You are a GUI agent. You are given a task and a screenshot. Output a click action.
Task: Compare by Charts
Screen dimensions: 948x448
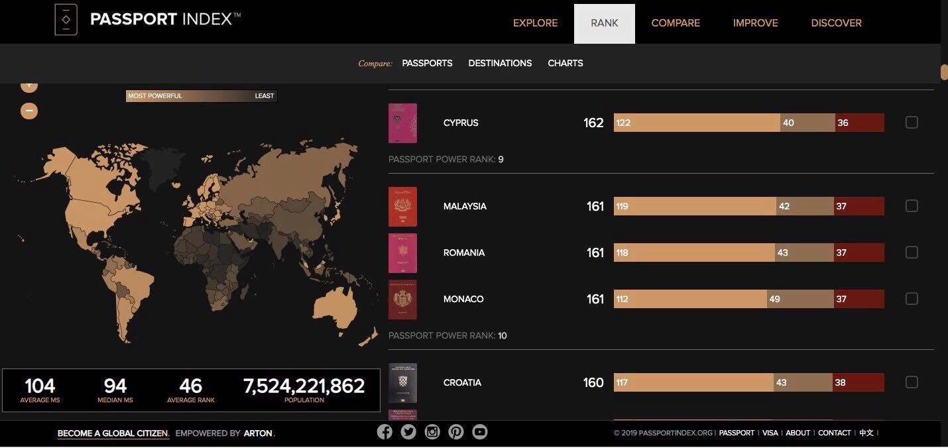tap(565, 64)
